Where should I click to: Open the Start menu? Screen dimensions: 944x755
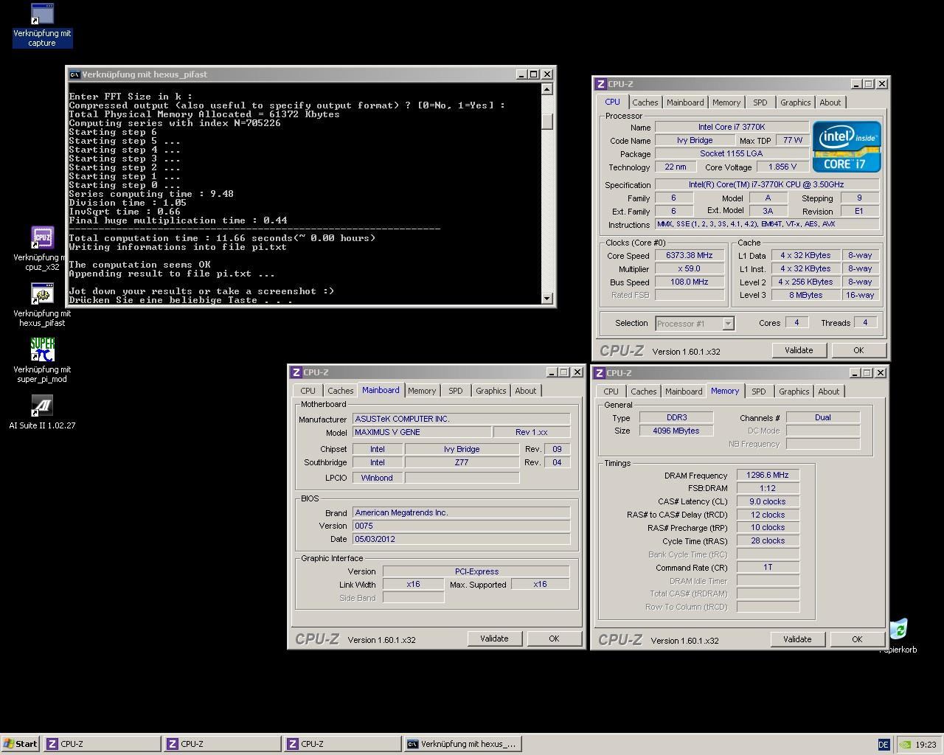[21, 744]
